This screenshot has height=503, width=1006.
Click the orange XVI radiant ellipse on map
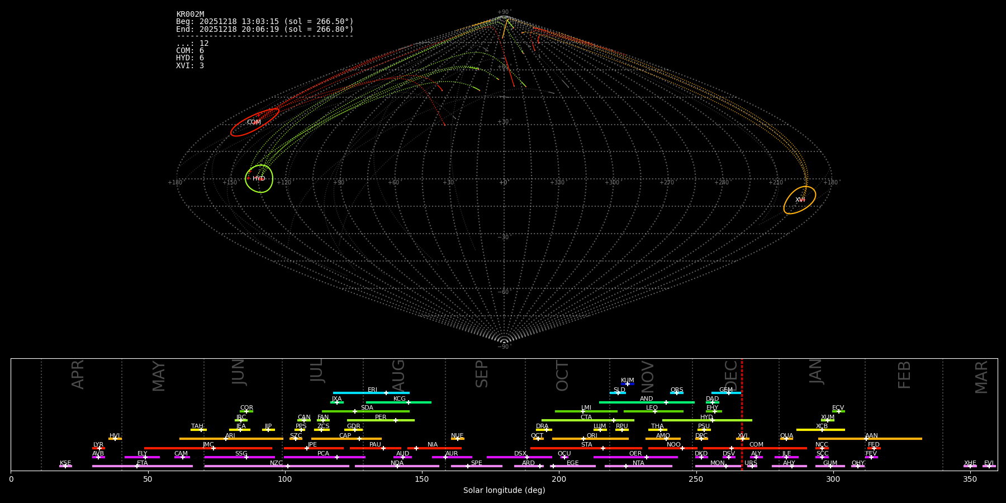800,200
